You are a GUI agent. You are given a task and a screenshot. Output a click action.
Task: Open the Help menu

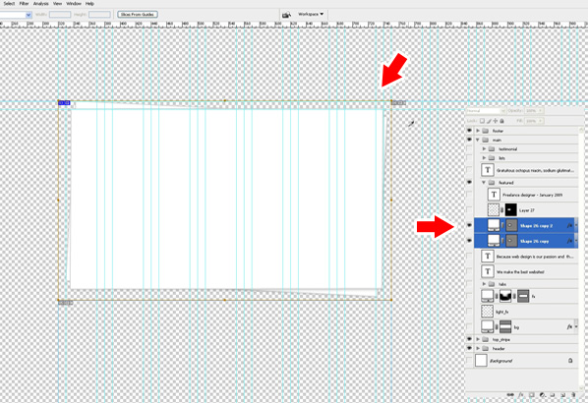tap(89, 4)
